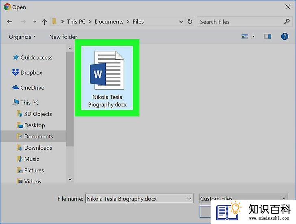Open the 3D Objects folder
The height and width of the screenshot is (224, 296).
pyautogui.click(x=38, y=114)
